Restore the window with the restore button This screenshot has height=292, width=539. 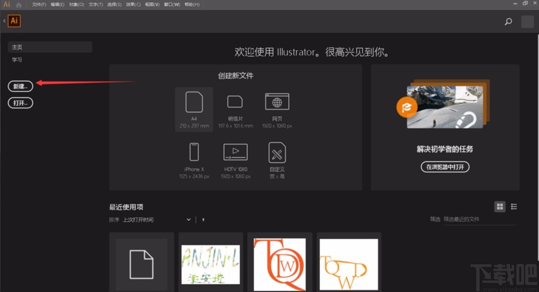[x=525, y=3]
